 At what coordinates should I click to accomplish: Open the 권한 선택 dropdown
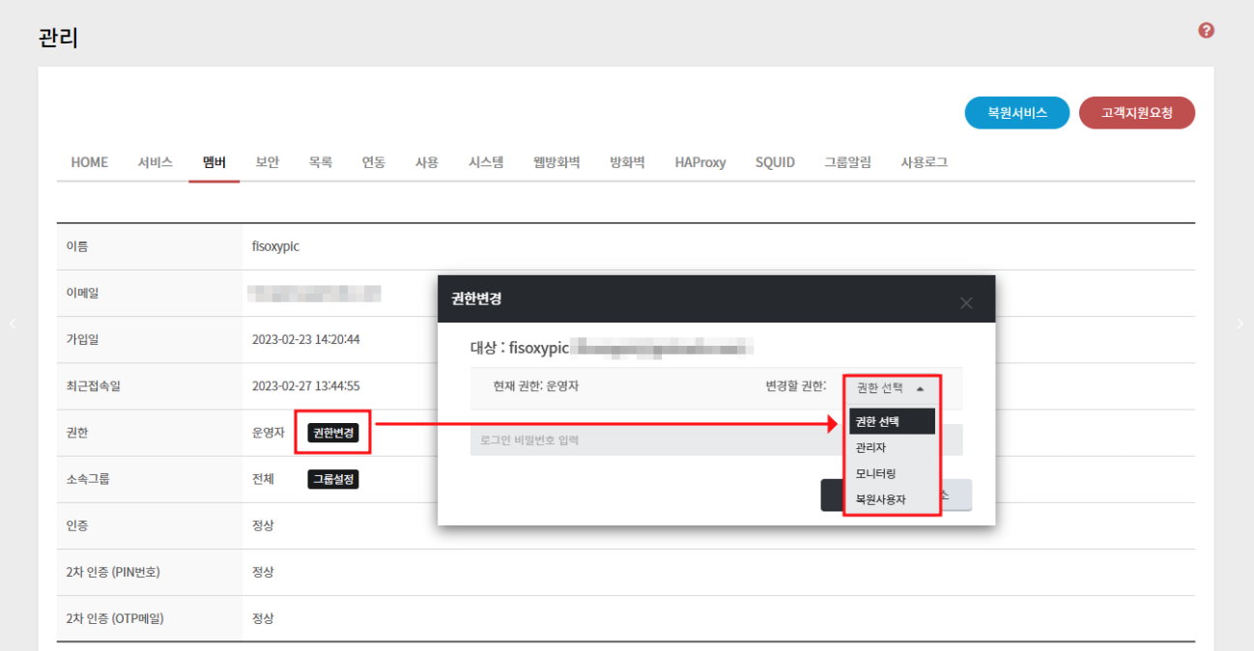point(890,388)
